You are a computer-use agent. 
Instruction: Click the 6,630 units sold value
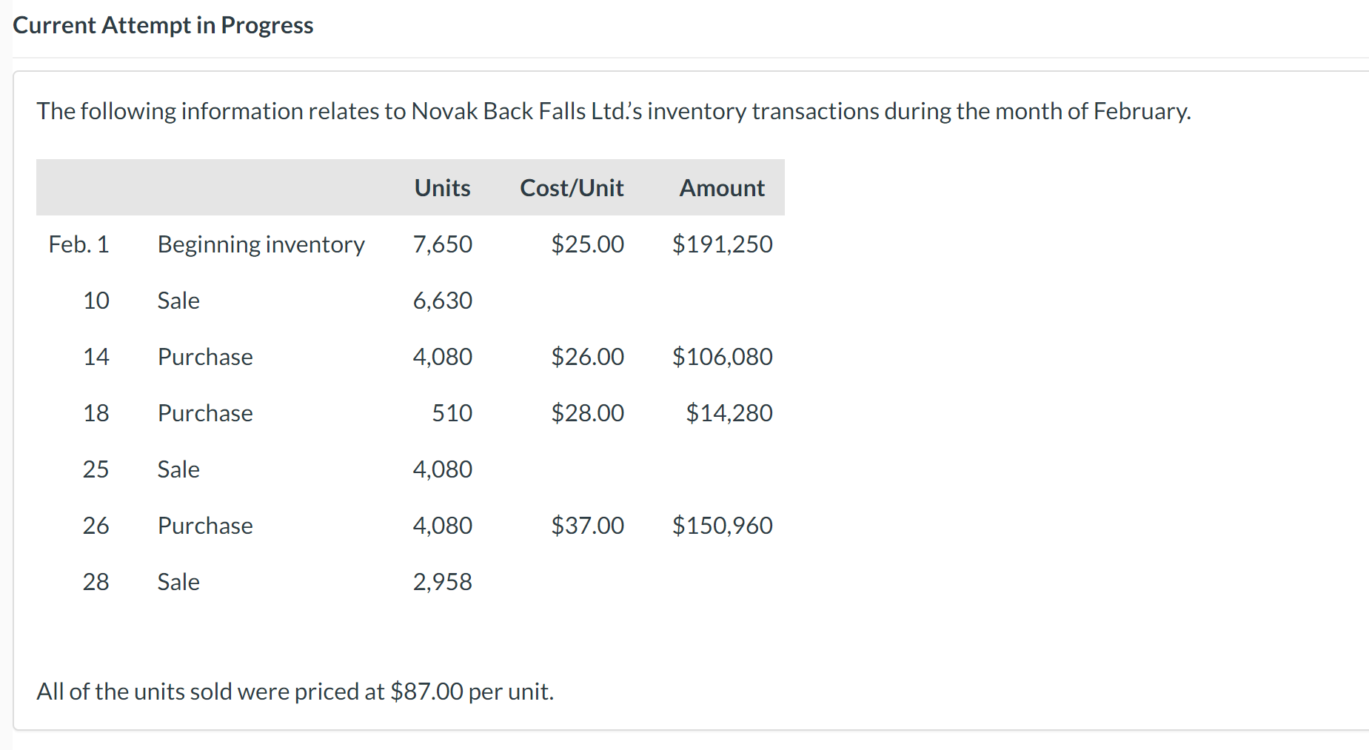coord(442,301)
